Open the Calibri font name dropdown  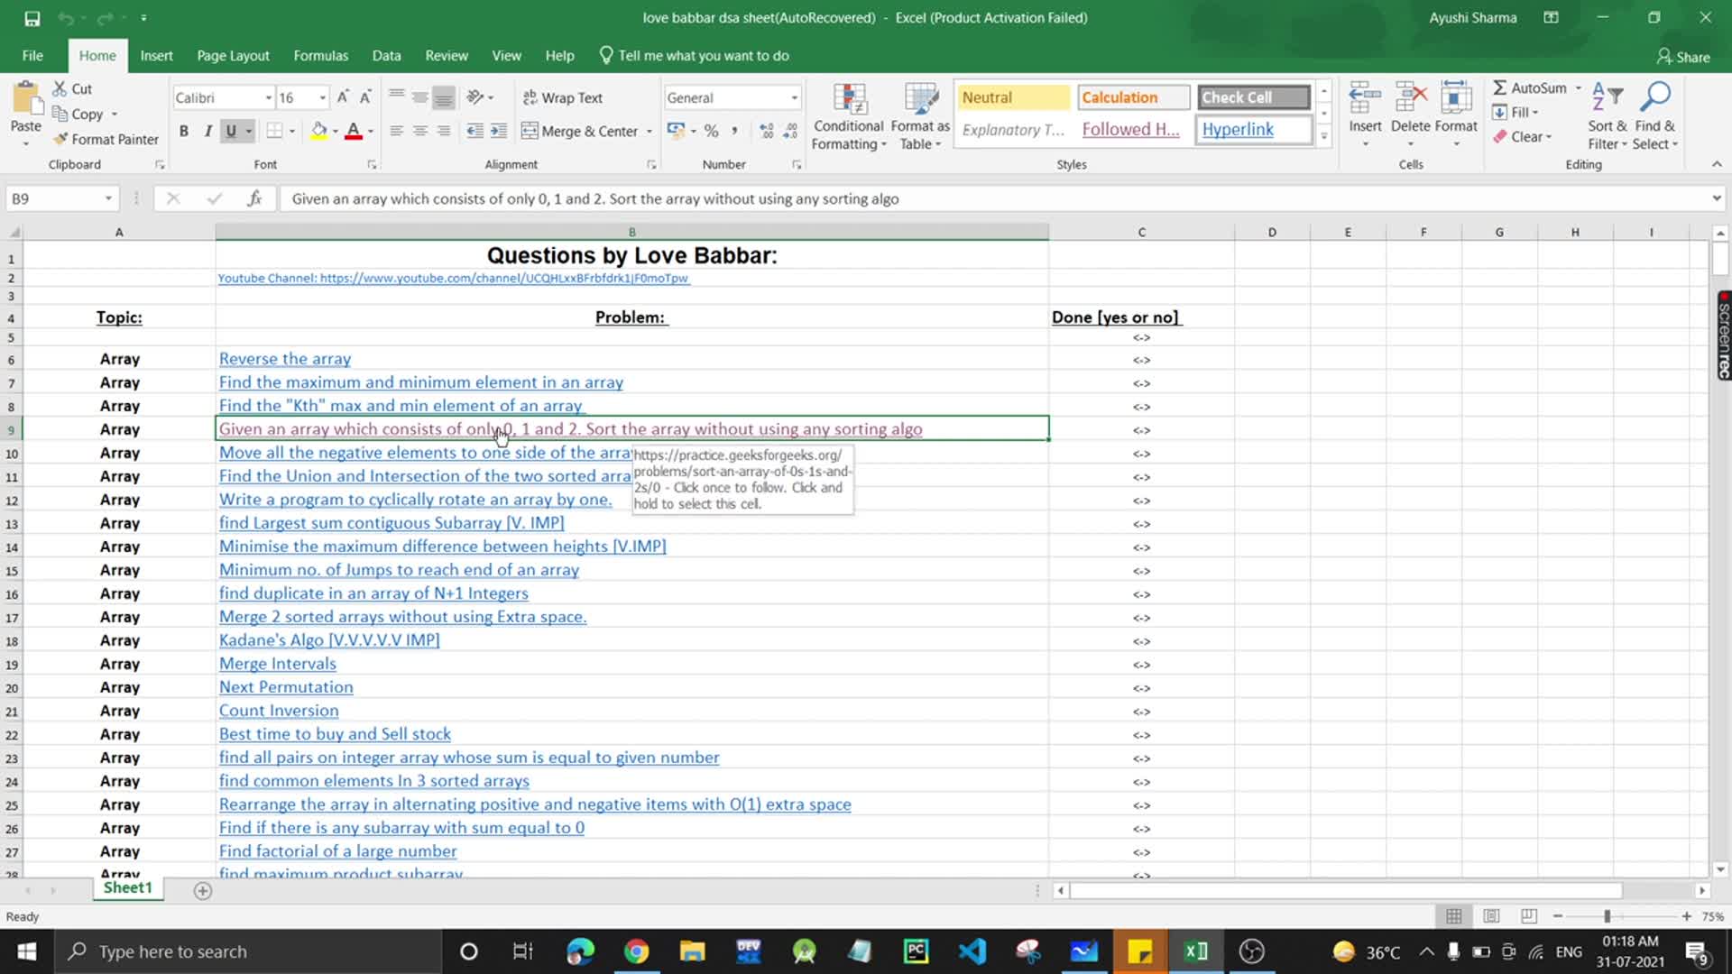[268, 97]
